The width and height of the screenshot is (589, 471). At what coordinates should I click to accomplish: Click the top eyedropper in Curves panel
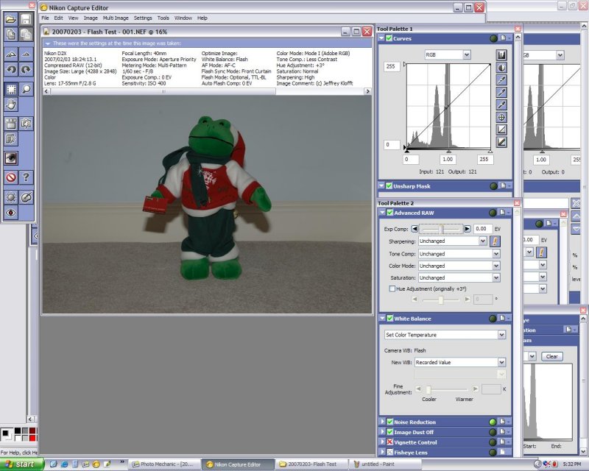tap(501, 80)
